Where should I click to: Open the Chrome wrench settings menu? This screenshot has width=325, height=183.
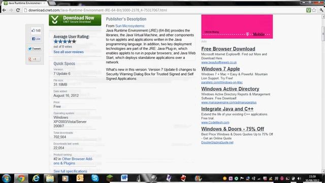coord(321,10)
